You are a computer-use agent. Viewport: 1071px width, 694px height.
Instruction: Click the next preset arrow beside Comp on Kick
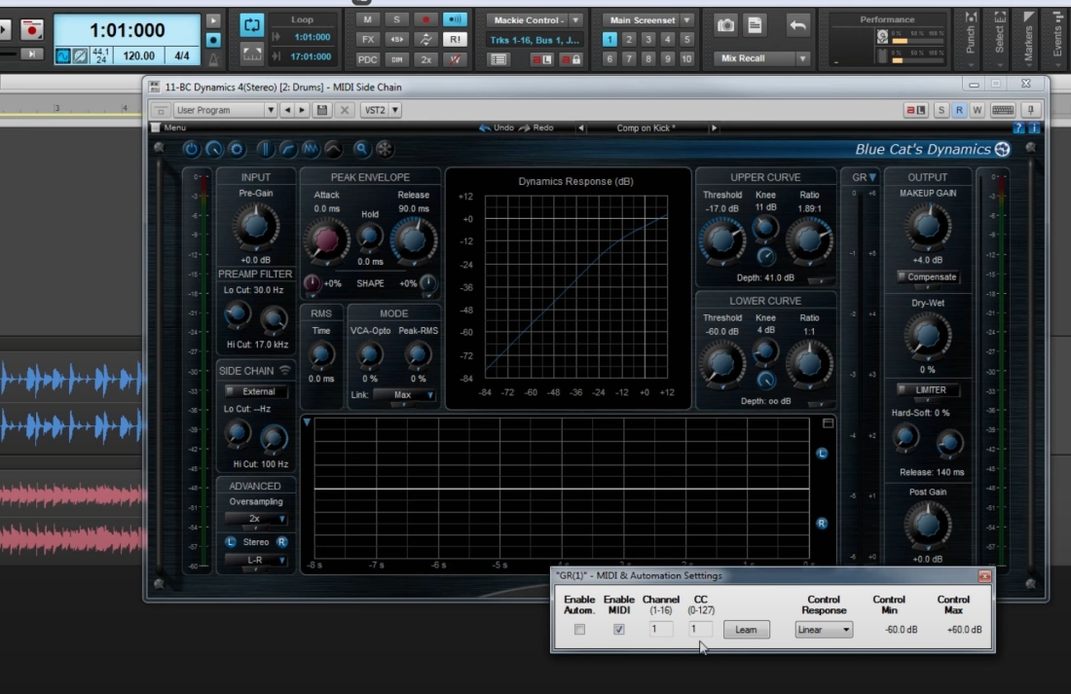coord(714,128)
